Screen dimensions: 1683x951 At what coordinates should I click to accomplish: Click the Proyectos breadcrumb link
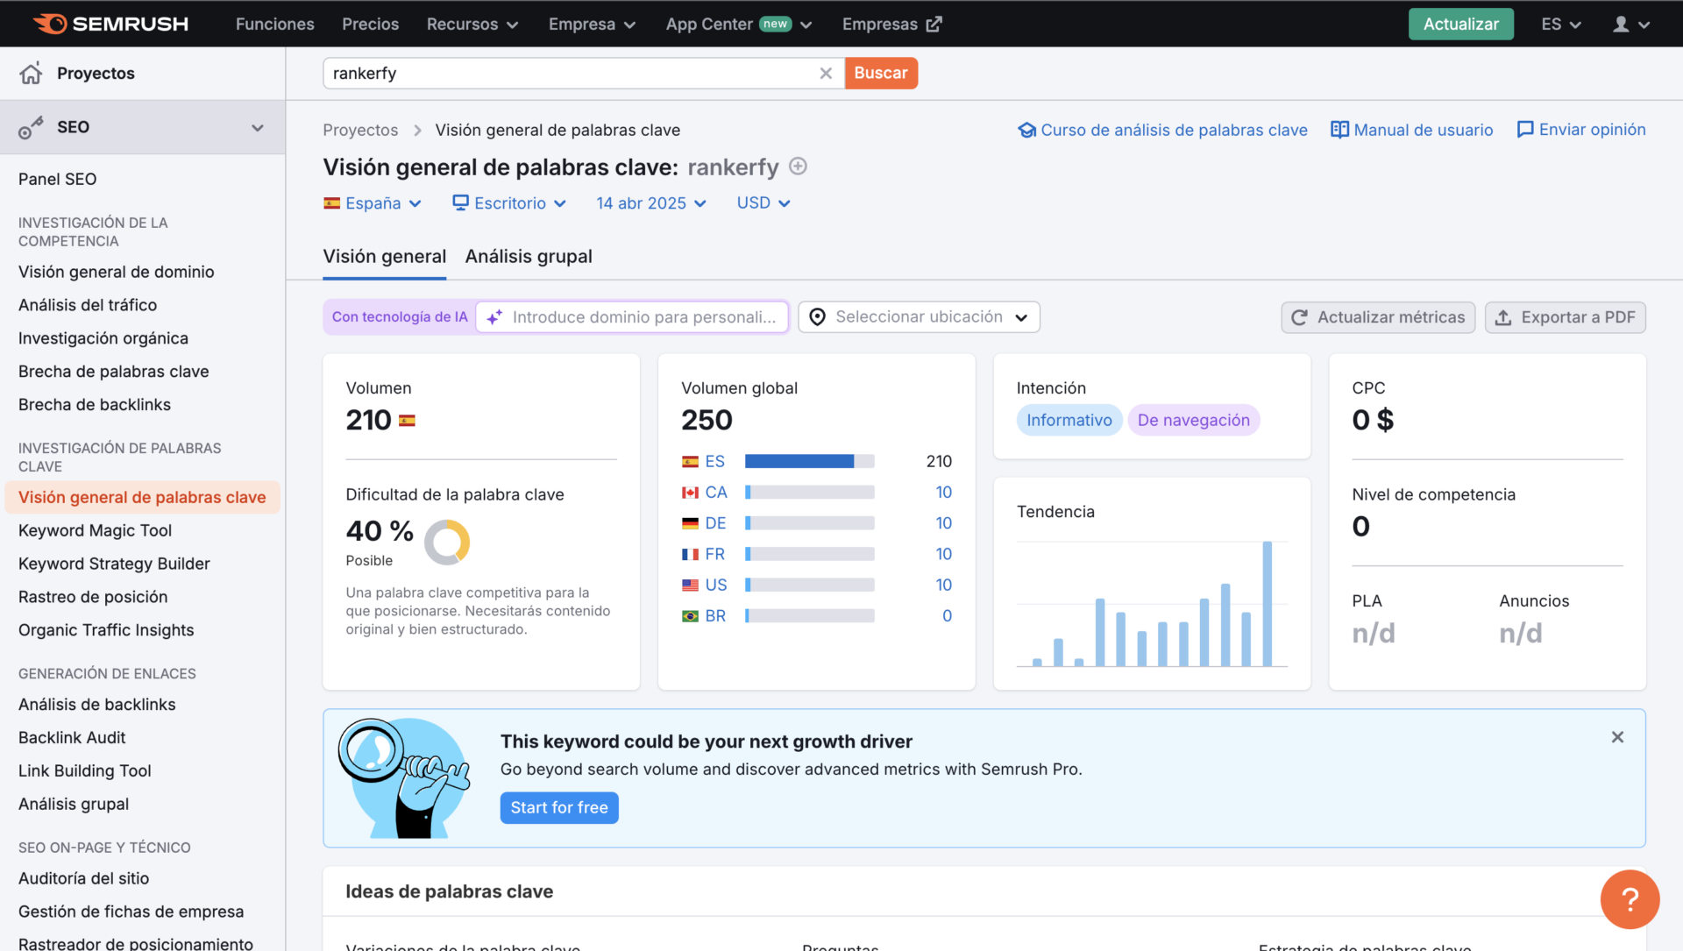(x=360, y=130)
